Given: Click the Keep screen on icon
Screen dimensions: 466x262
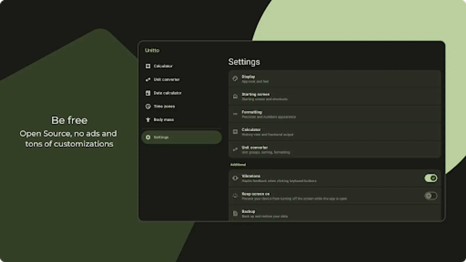Looking at the screenshot, I should coord(235,196).
